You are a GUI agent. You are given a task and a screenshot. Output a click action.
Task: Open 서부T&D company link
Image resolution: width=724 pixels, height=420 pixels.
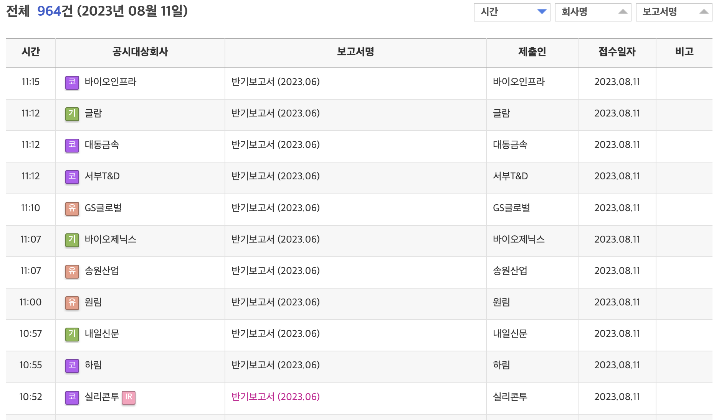[x=102, y=176]
